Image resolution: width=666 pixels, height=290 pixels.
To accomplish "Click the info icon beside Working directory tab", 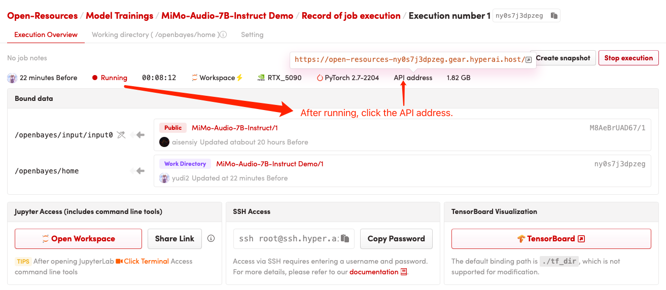I will [223, 35].
